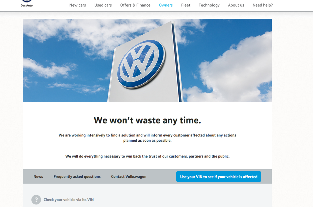Image resolution: width=313 pixels, height=207 pixels.
Task: Open the About us menu
Action: (x=236, y=5)
